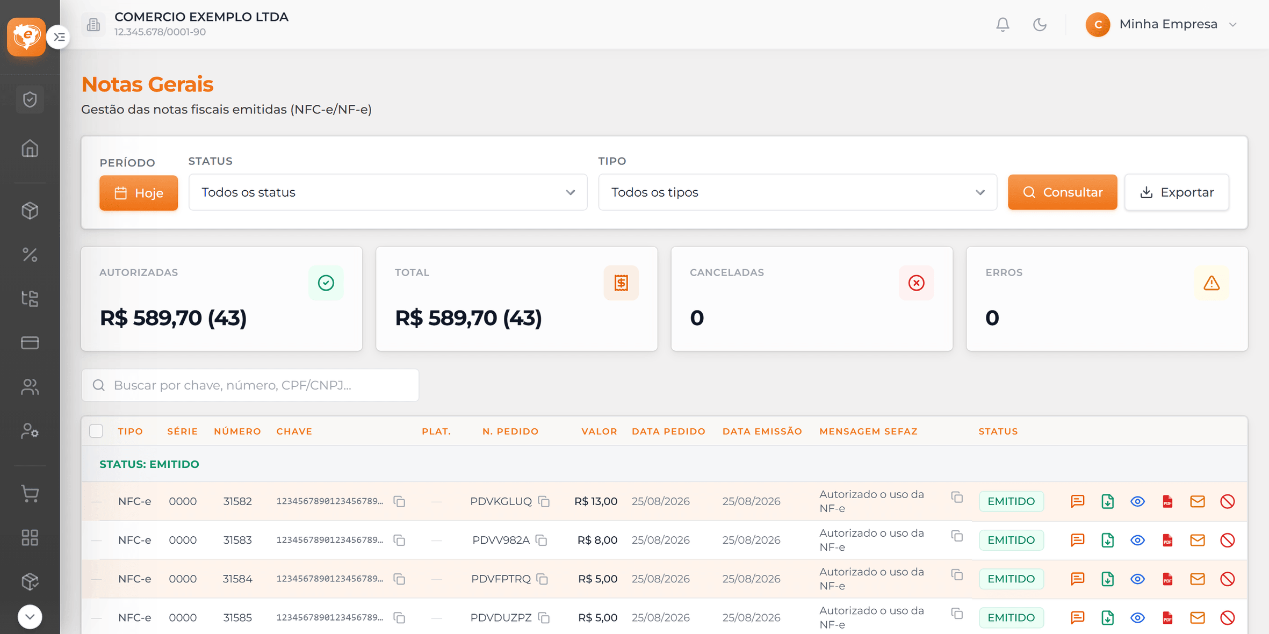
Task: Send note 31584 by email
Action: pos(1198,579)
